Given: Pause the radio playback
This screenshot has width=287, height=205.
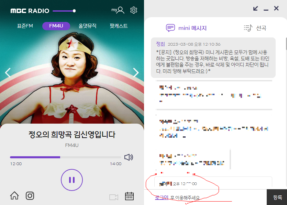Looking at the screenshot, I should [72, 180].
